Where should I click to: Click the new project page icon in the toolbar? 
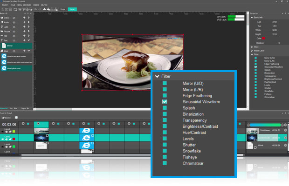[x=3, y=9]
